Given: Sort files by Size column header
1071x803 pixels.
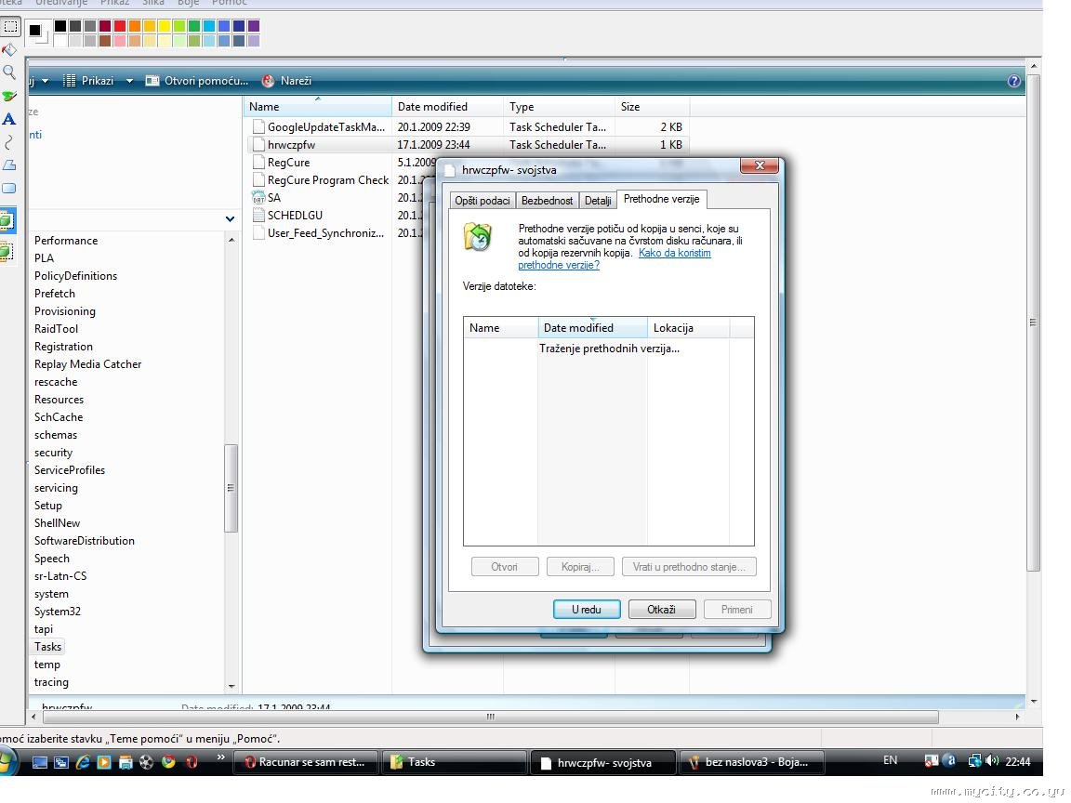Looking at the screenshot, I should point(653,107).
